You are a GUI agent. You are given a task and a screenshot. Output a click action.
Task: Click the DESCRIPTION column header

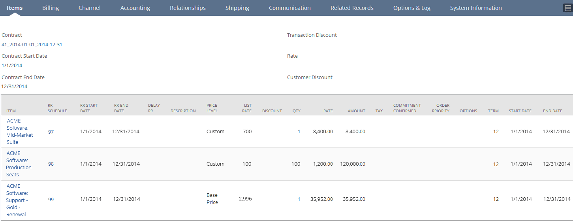[x=183, y=111]
